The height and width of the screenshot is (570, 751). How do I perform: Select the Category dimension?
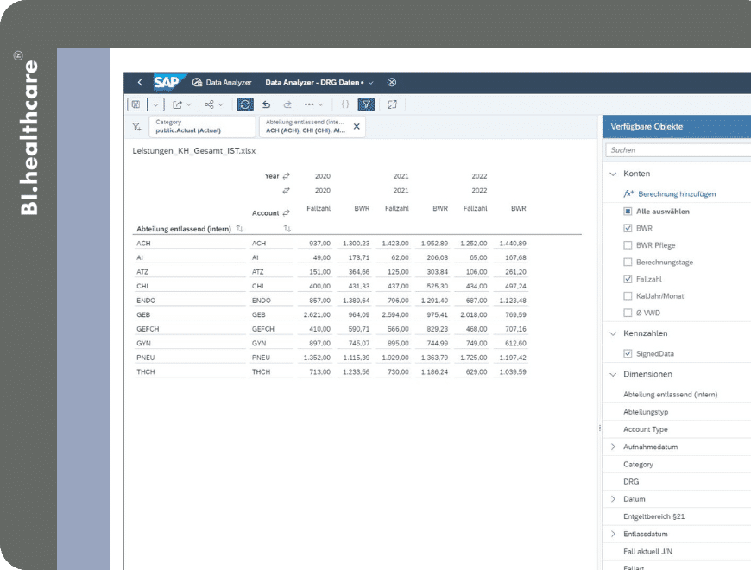click(638, 464)
